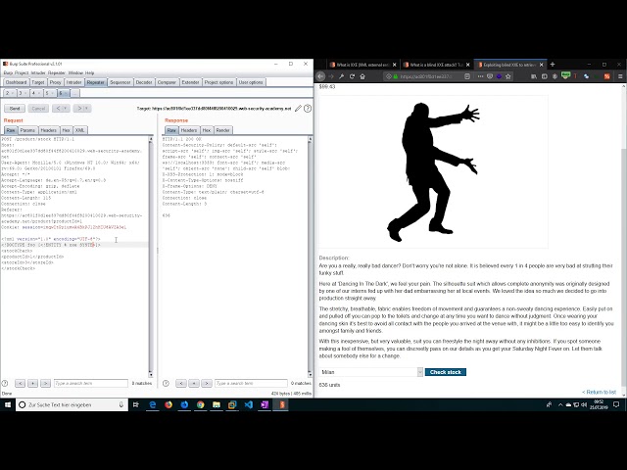The width and height of the screenshot is (627, 470).
Task: Edit target with the pencil icon in Burp
Action: (x=298, y=109)
